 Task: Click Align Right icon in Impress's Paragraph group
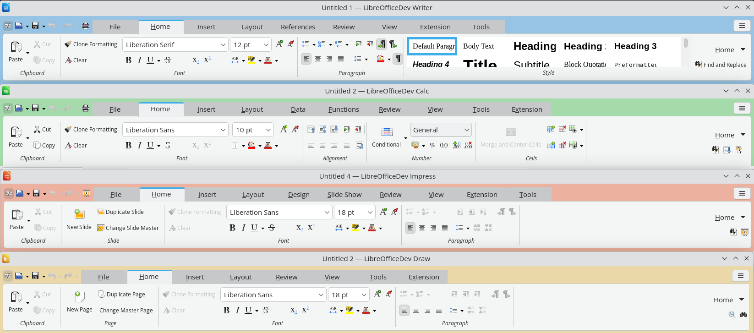tap(433, 228)
